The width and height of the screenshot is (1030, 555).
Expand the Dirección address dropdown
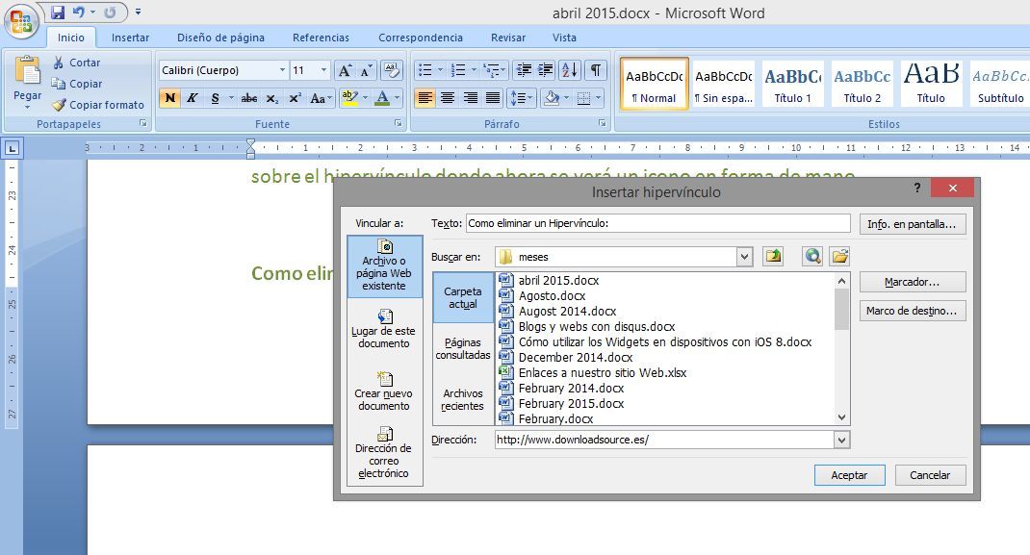click(x=841, y=441)
